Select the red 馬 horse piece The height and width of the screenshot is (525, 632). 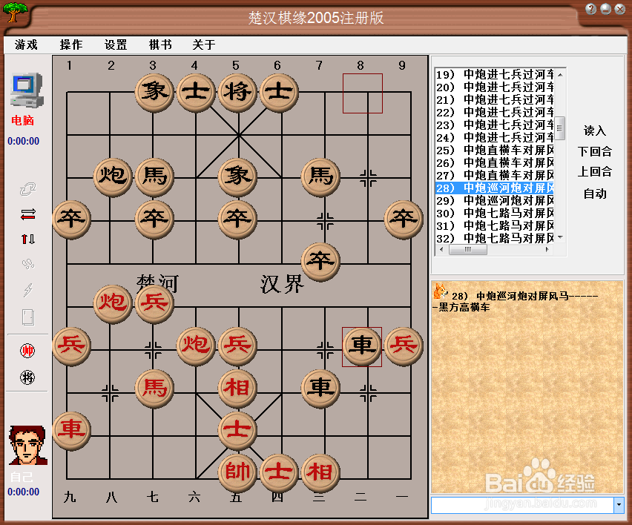coord(154,388)
